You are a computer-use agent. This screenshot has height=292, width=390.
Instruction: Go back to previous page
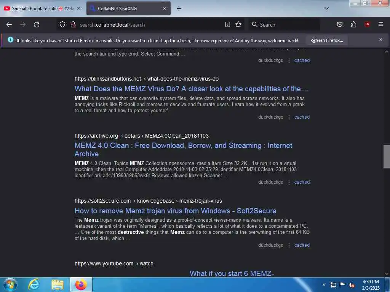click(9, 25)
